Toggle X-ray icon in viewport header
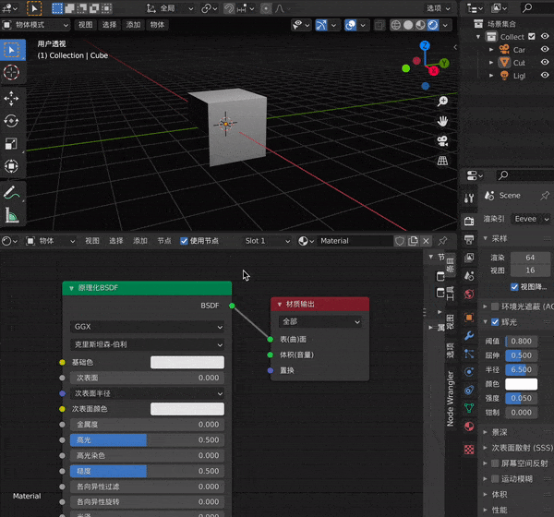The width and height of the screenshot is (554, 517). tap(379, 25)
